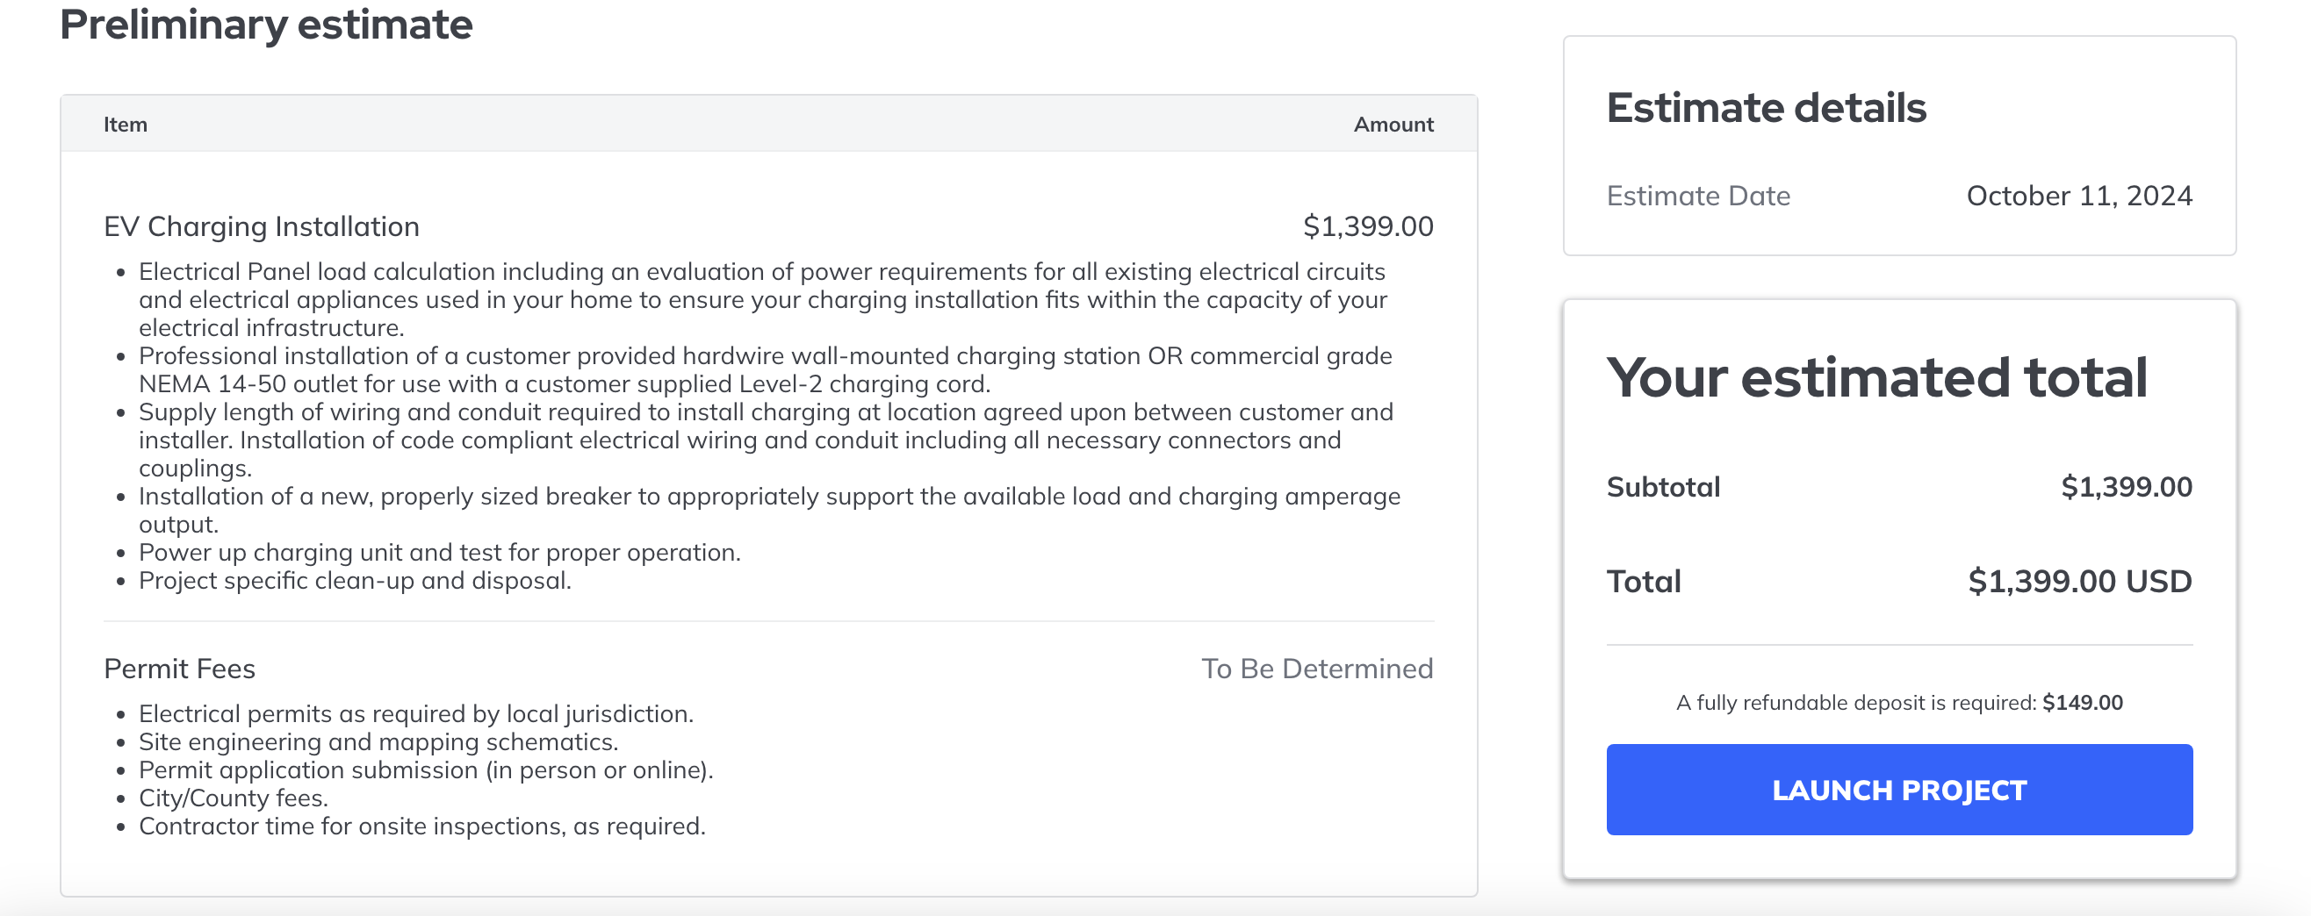The height and width of the screenshot is (916, 2311).
Task: Click the $1,399.00 amount for EV Charging Installation
Action: pos(1367,226)
